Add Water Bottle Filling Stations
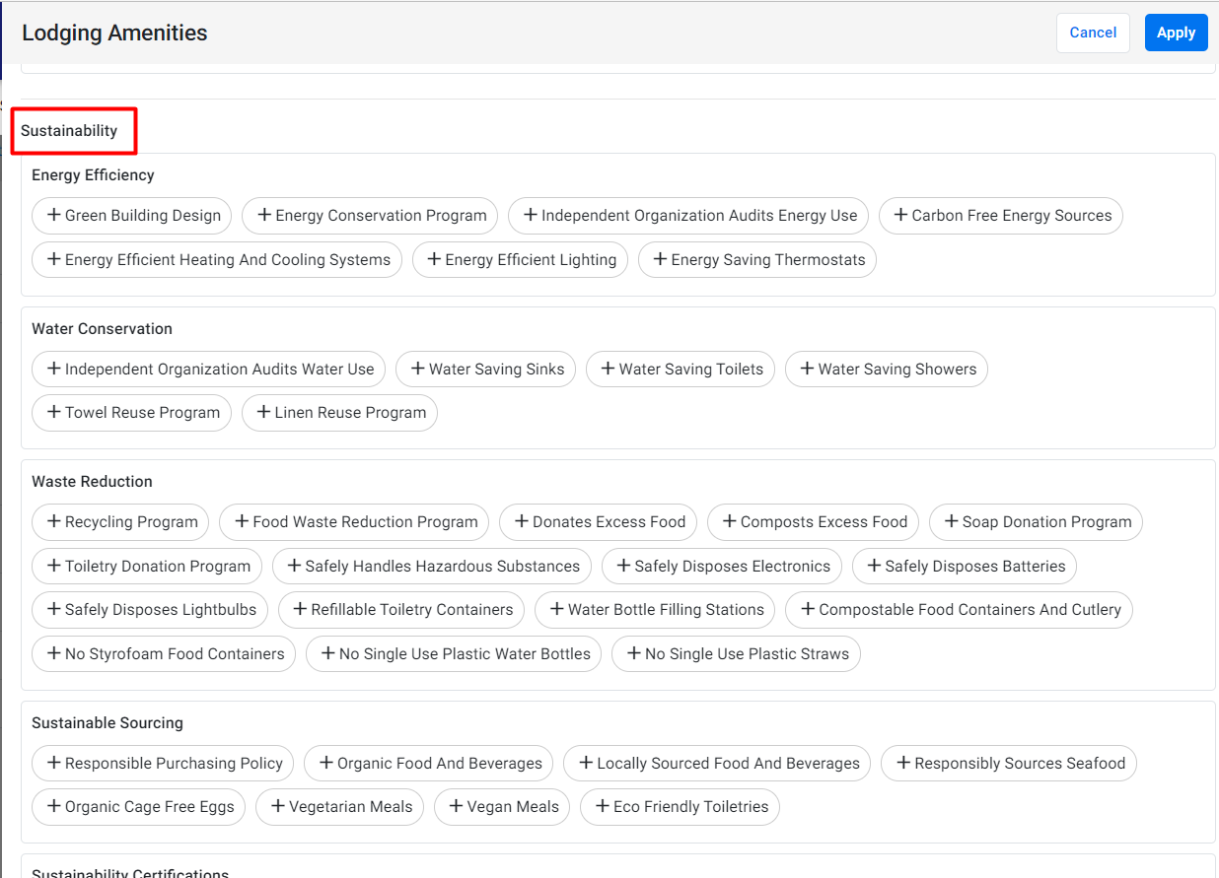The height and width of the screenshot is (878, 1219). (655, 610)
